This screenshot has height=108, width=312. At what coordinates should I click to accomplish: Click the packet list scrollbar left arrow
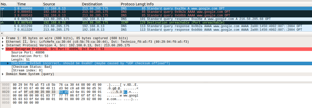[x=2, y=34]
